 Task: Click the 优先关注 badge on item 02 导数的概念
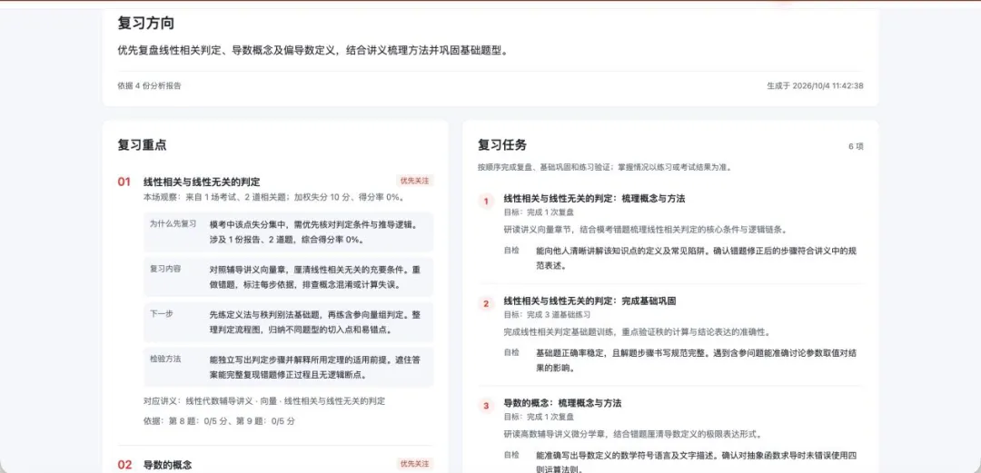point(415,464)
